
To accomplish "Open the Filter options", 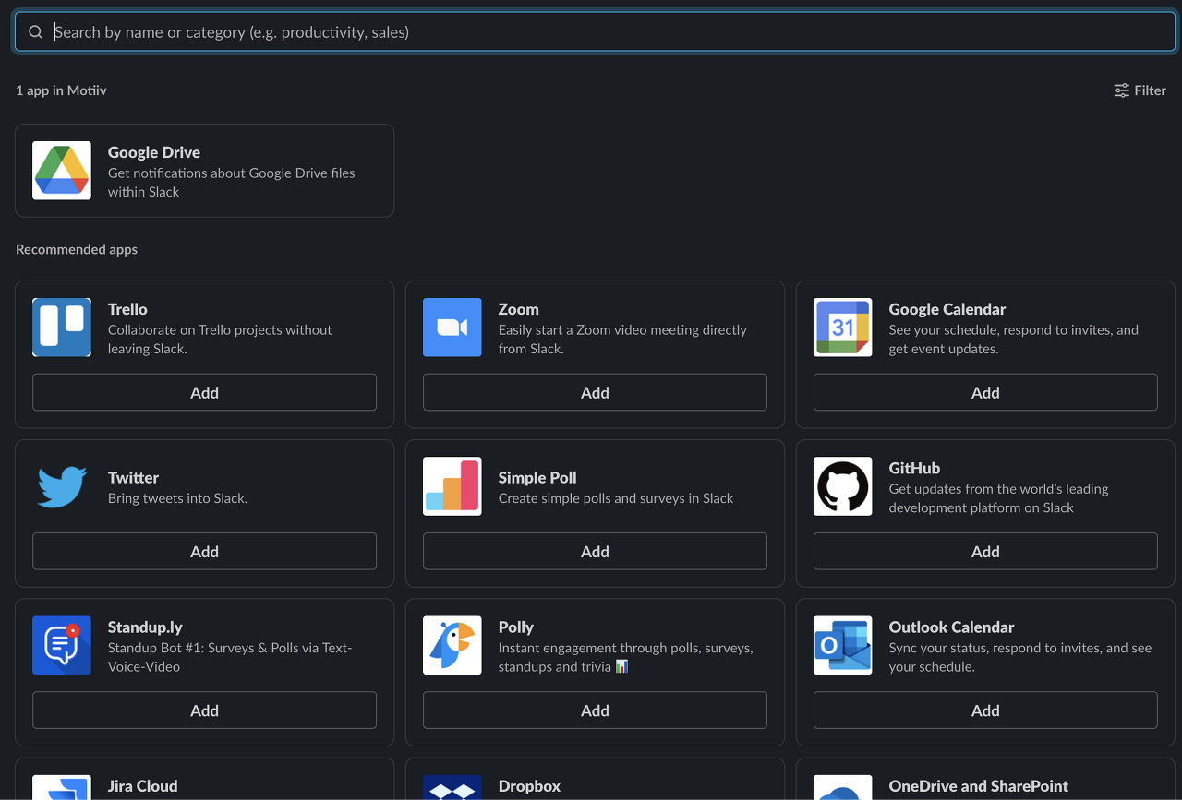I will (x=1140, y=90).
